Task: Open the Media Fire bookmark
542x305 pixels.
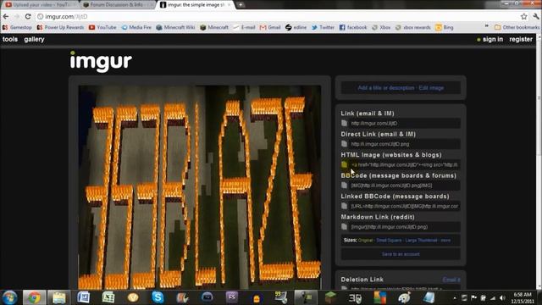Action: (136, 27)
